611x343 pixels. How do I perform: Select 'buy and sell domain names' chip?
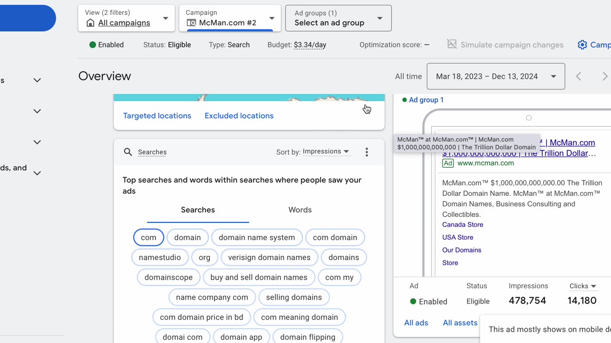point(259,277)
